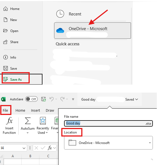Image resolution: width=157 pixels, height=165 pixels.
Task: Select OneDrive - Microsoft save location
Action: 92,30
